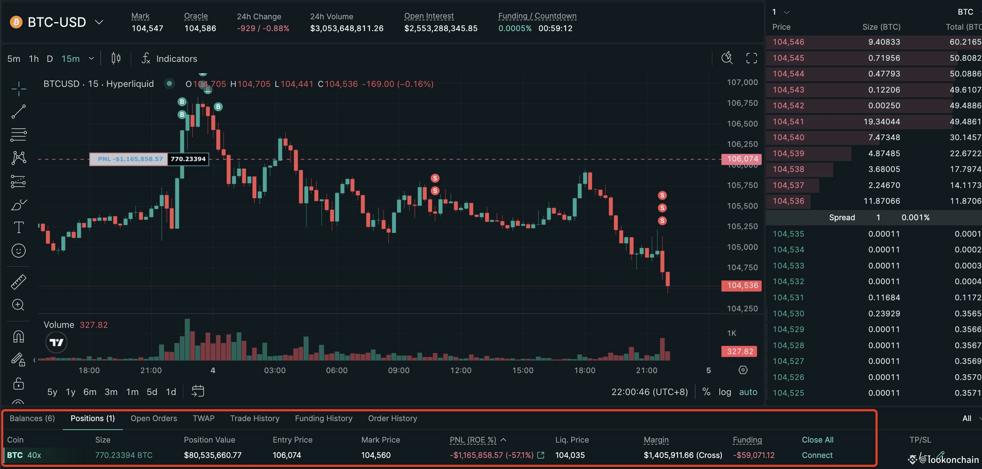Sort positions by PNL (ROE %)
Viewport: 982px width, 469px height.
point(478,440)
